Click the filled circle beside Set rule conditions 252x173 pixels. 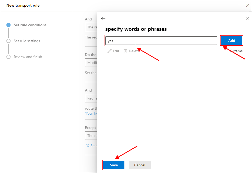8,25
